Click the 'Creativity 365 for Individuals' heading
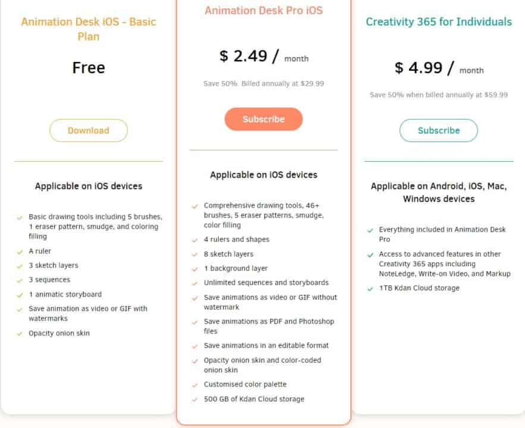This screenshot has height=428, width=525. tap(438, 21)
